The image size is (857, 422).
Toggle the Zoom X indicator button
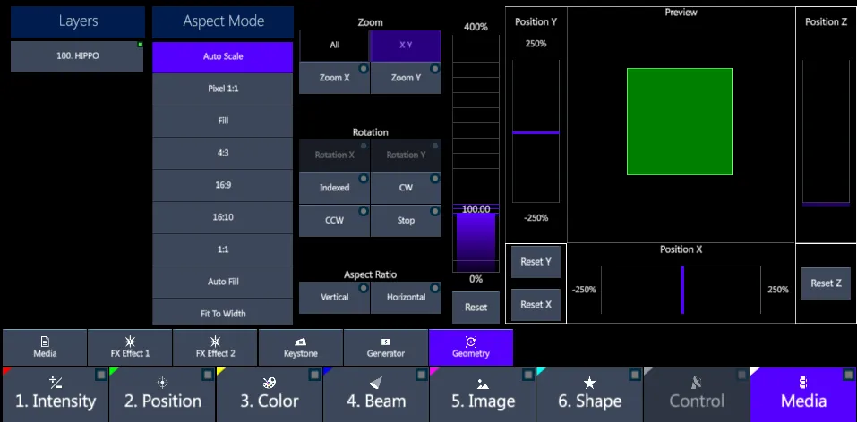tap(335, 78)
